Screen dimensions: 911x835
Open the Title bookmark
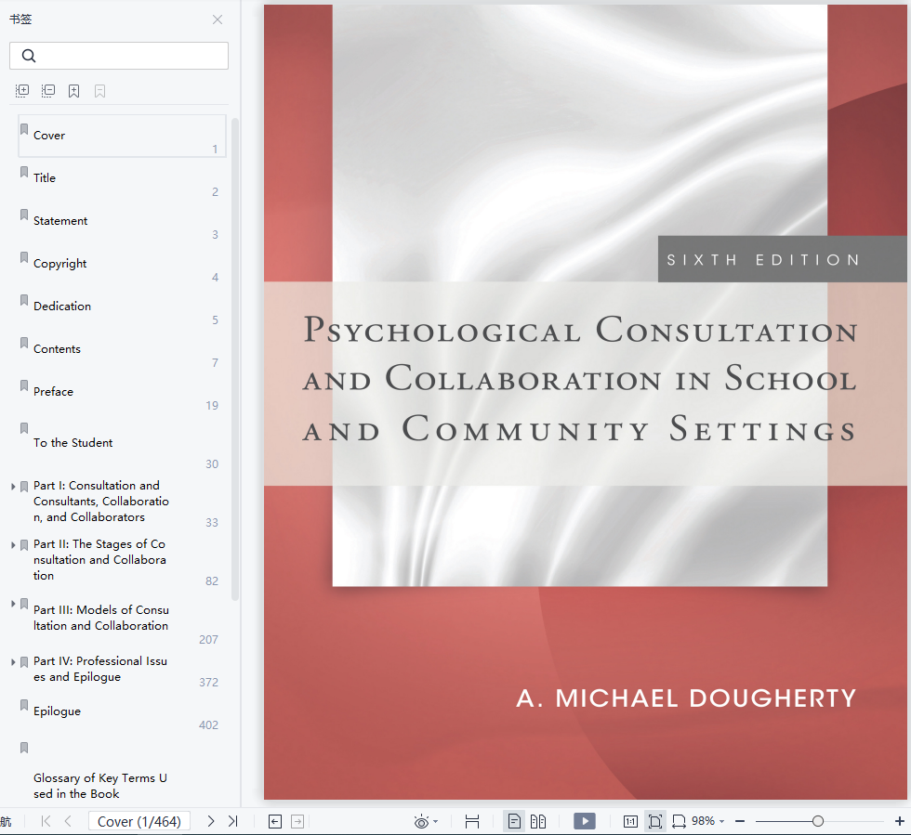pyautogui.click(x=122, y=177)
